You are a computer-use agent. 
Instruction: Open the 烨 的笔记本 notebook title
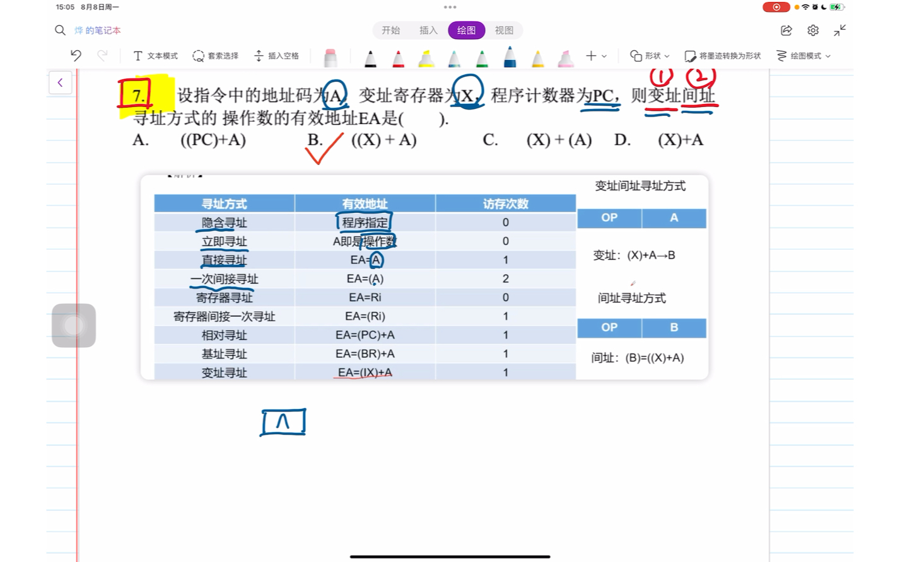point(97,30)
